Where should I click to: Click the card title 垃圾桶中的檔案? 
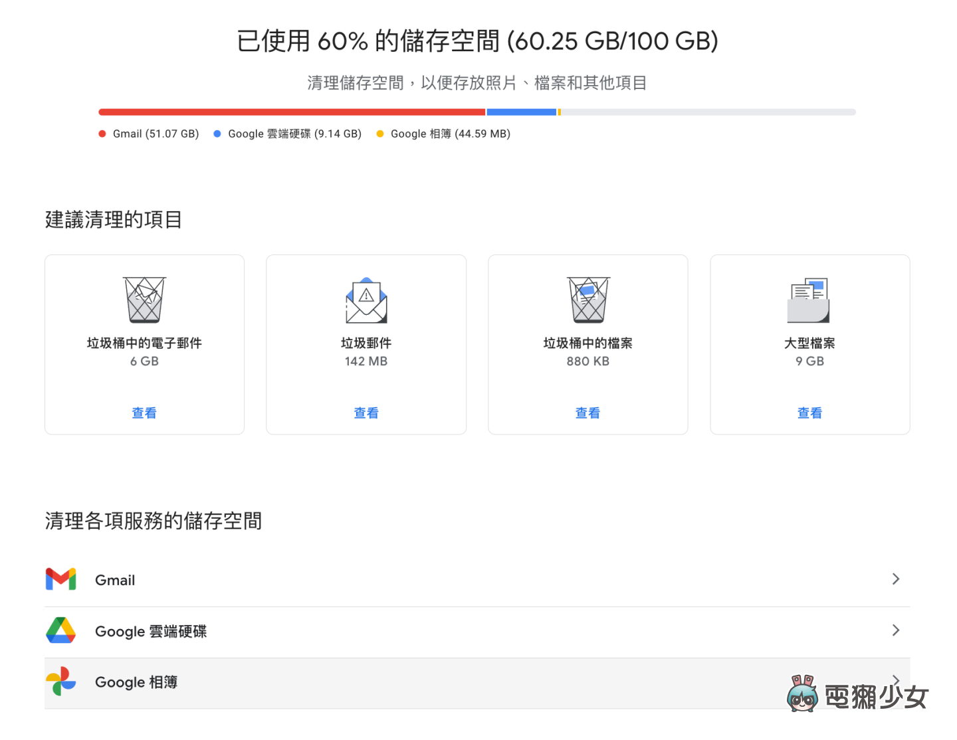click(x=588, y=343)
